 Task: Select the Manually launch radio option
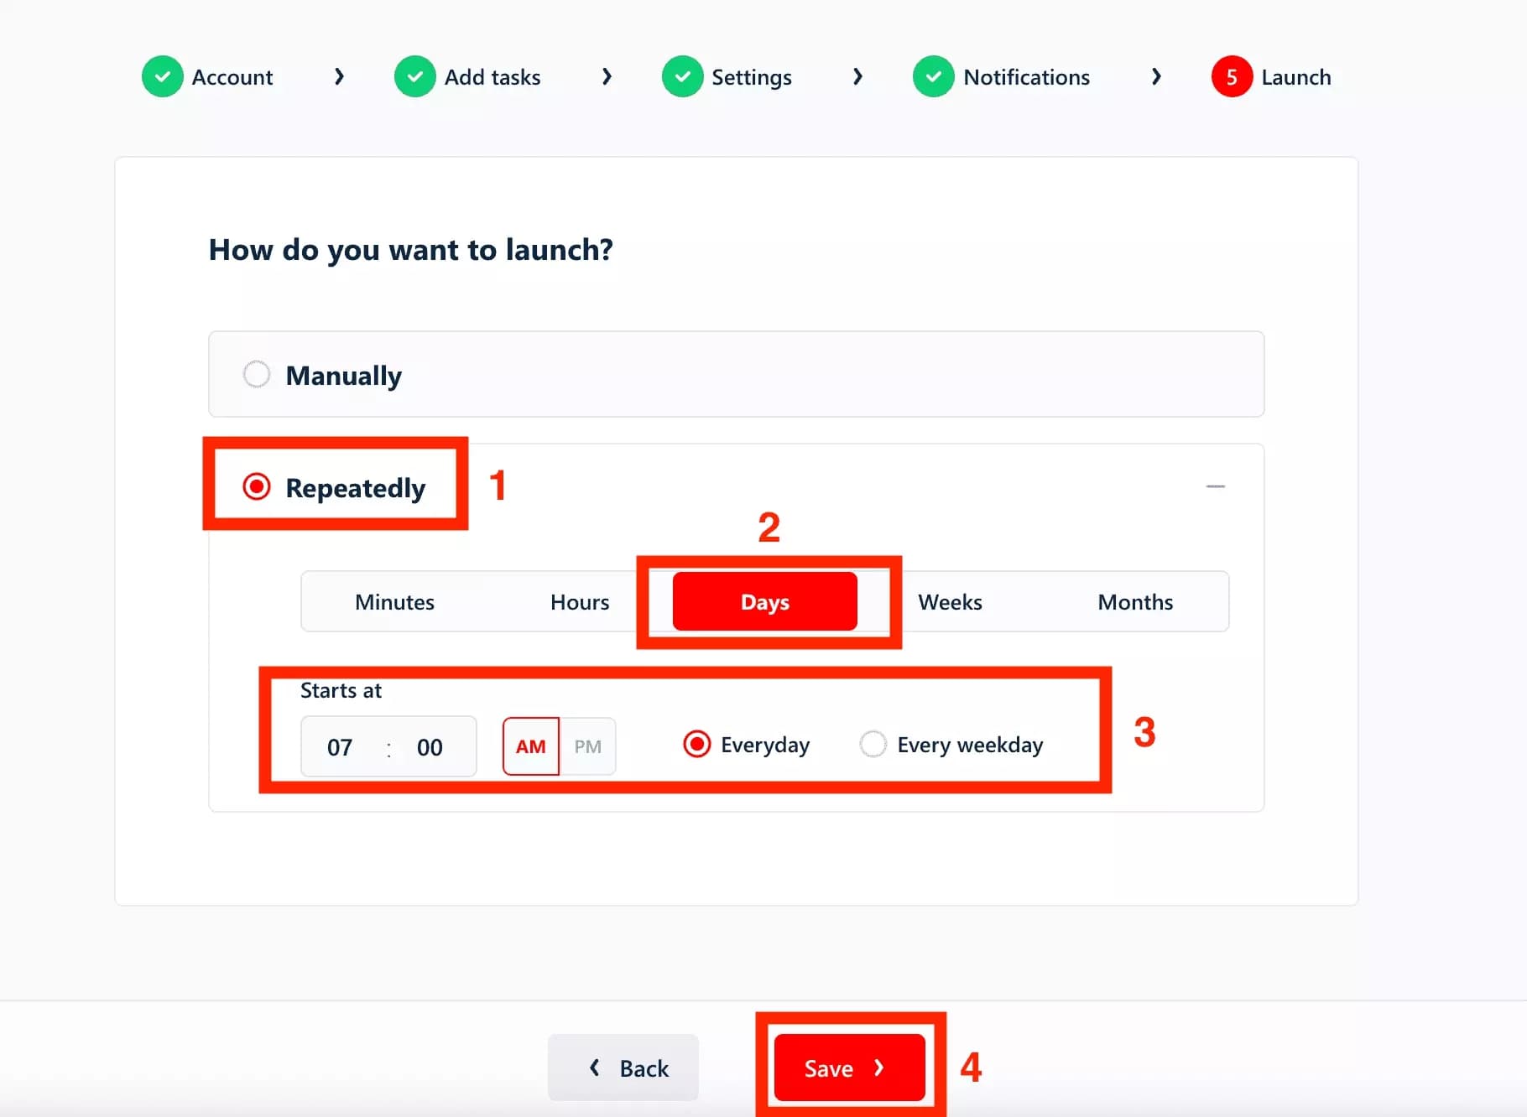(257, 374)
